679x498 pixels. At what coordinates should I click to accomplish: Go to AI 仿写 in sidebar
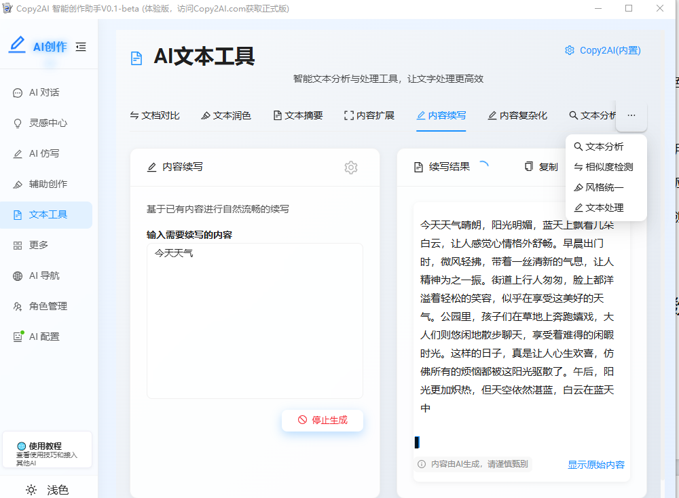(x=45, y=154)
